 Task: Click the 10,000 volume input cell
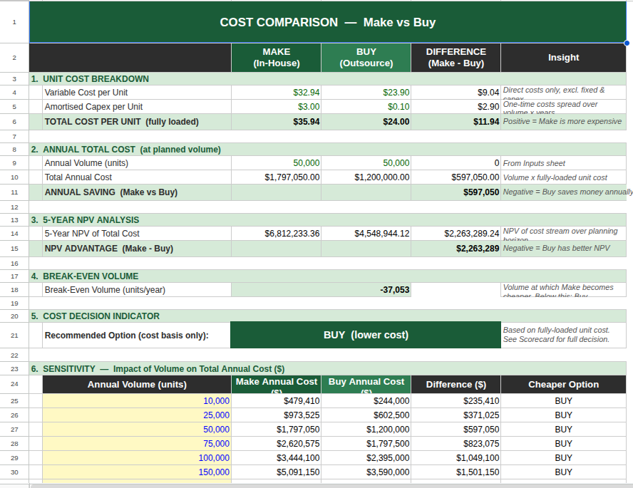click(x=137, y=401)
